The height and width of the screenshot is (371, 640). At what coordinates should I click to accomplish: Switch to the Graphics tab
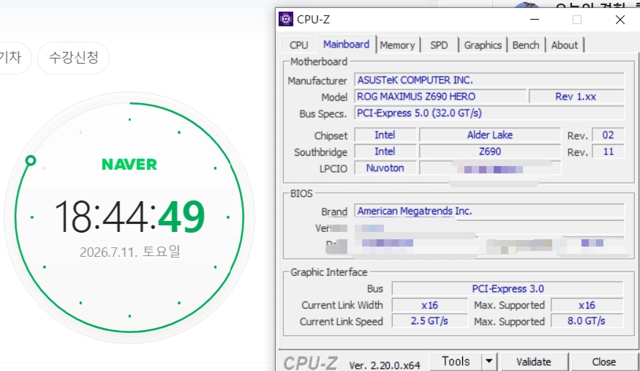[x=483, y=45]
